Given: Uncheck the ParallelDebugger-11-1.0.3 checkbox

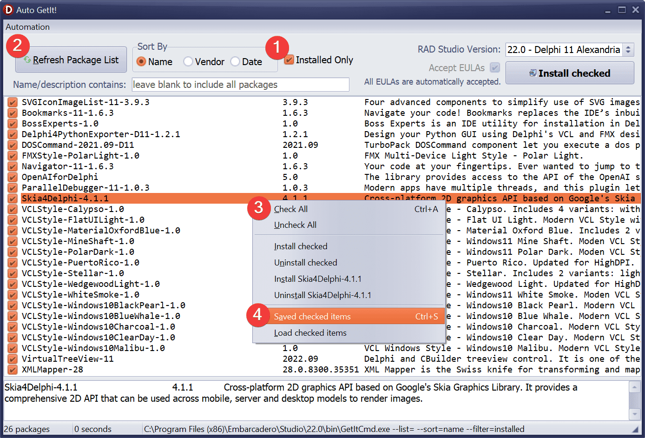Looking at the screenshot, I should [x=13, y=188].
